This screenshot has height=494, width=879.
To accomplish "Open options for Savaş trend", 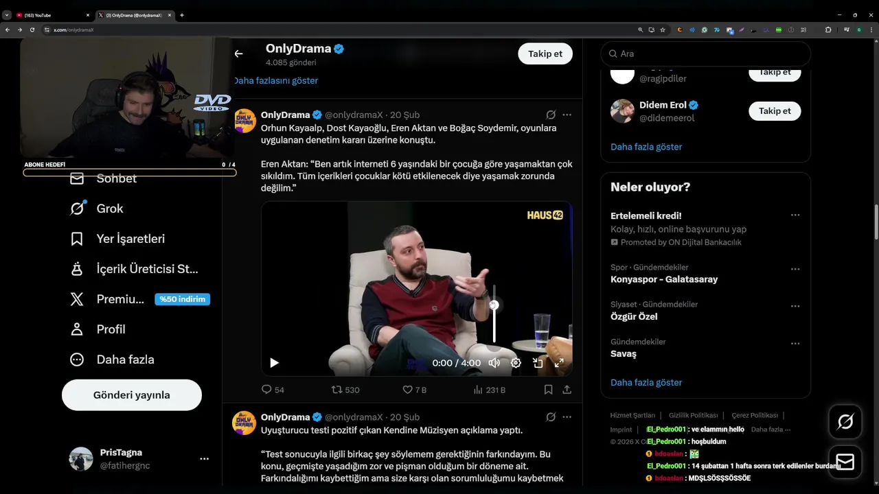I will click(x=795, y=343).
